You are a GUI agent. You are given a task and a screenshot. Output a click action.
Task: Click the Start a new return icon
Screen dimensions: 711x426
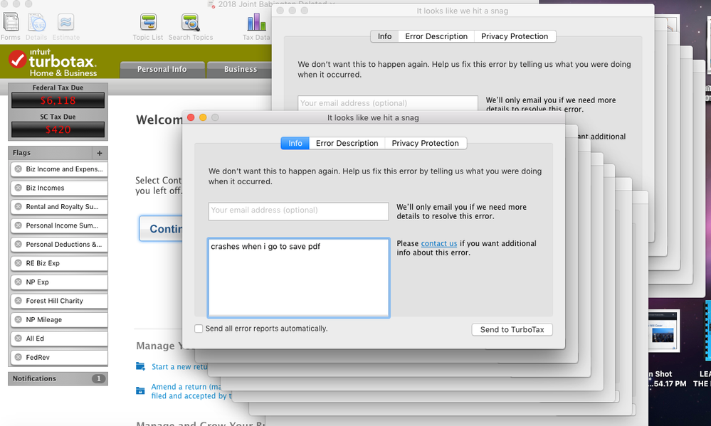141,366
